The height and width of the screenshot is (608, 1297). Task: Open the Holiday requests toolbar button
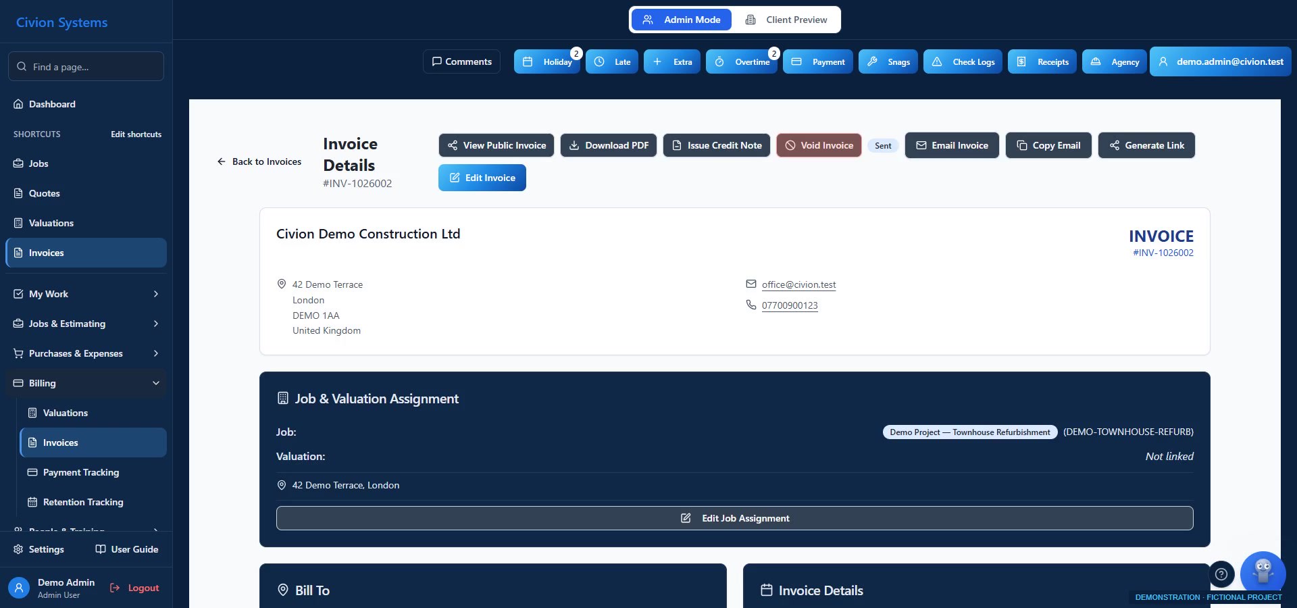click(x=546, y=61)
